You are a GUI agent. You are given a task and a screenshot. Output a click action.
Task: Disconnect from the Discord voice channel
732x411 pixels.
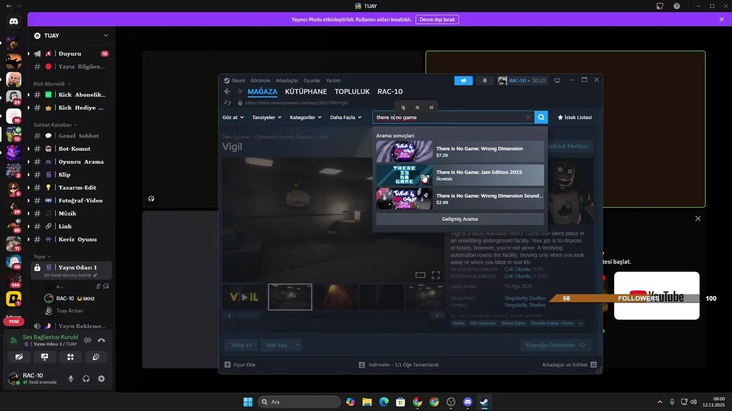[x=101, y=340]
